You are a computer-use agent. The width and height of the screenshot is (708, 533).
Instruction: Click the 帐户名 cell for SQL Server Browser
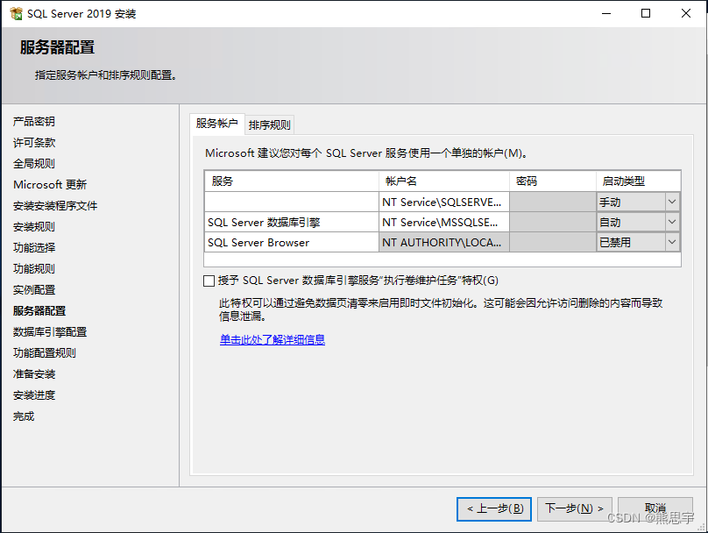tap(442, 241)
